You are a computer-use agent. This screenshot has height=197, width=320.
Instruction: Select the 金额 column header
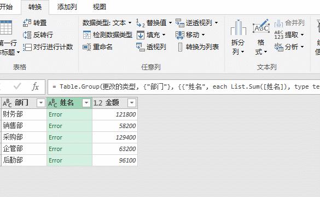tap(115, 103)
